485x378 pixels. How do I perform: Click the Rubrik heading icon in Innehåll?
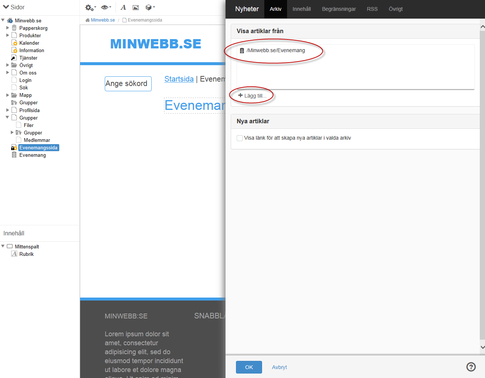click(14, 254)
